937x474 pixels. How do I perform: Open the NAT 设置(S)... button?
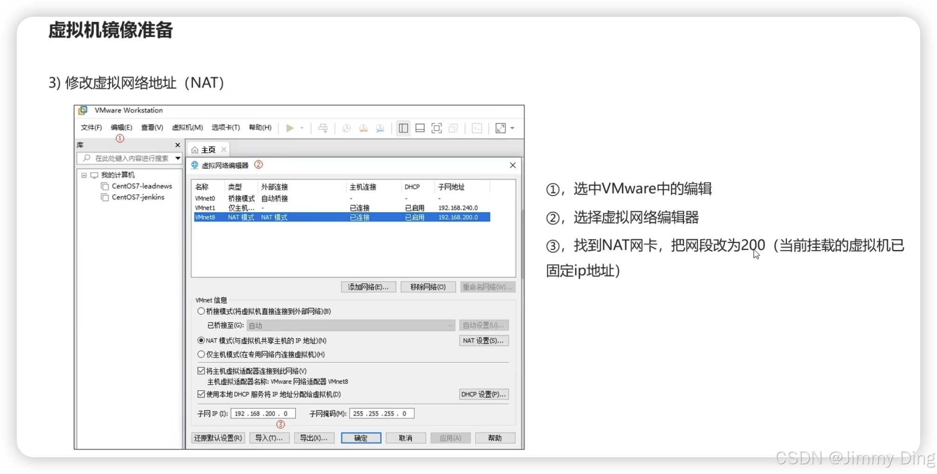point(484,341)
